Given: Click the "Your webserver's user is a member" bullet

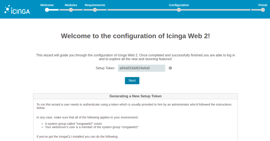Looking at the screenshot, I should click(x=92, y=127).
